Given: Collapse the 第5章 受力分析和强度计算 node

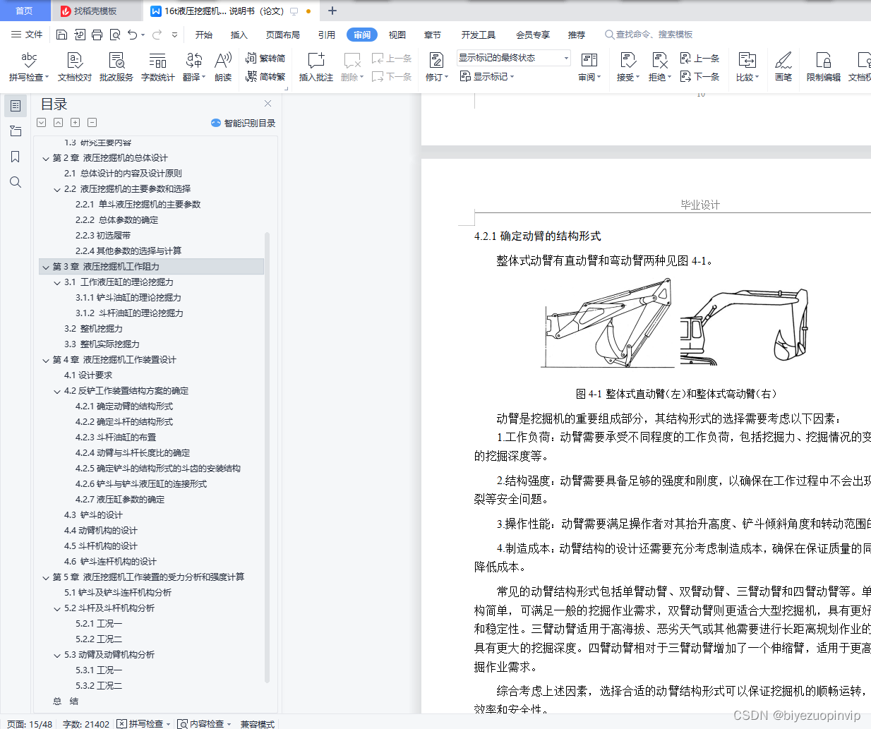Looking at the screenshot, I should [46, 578].
